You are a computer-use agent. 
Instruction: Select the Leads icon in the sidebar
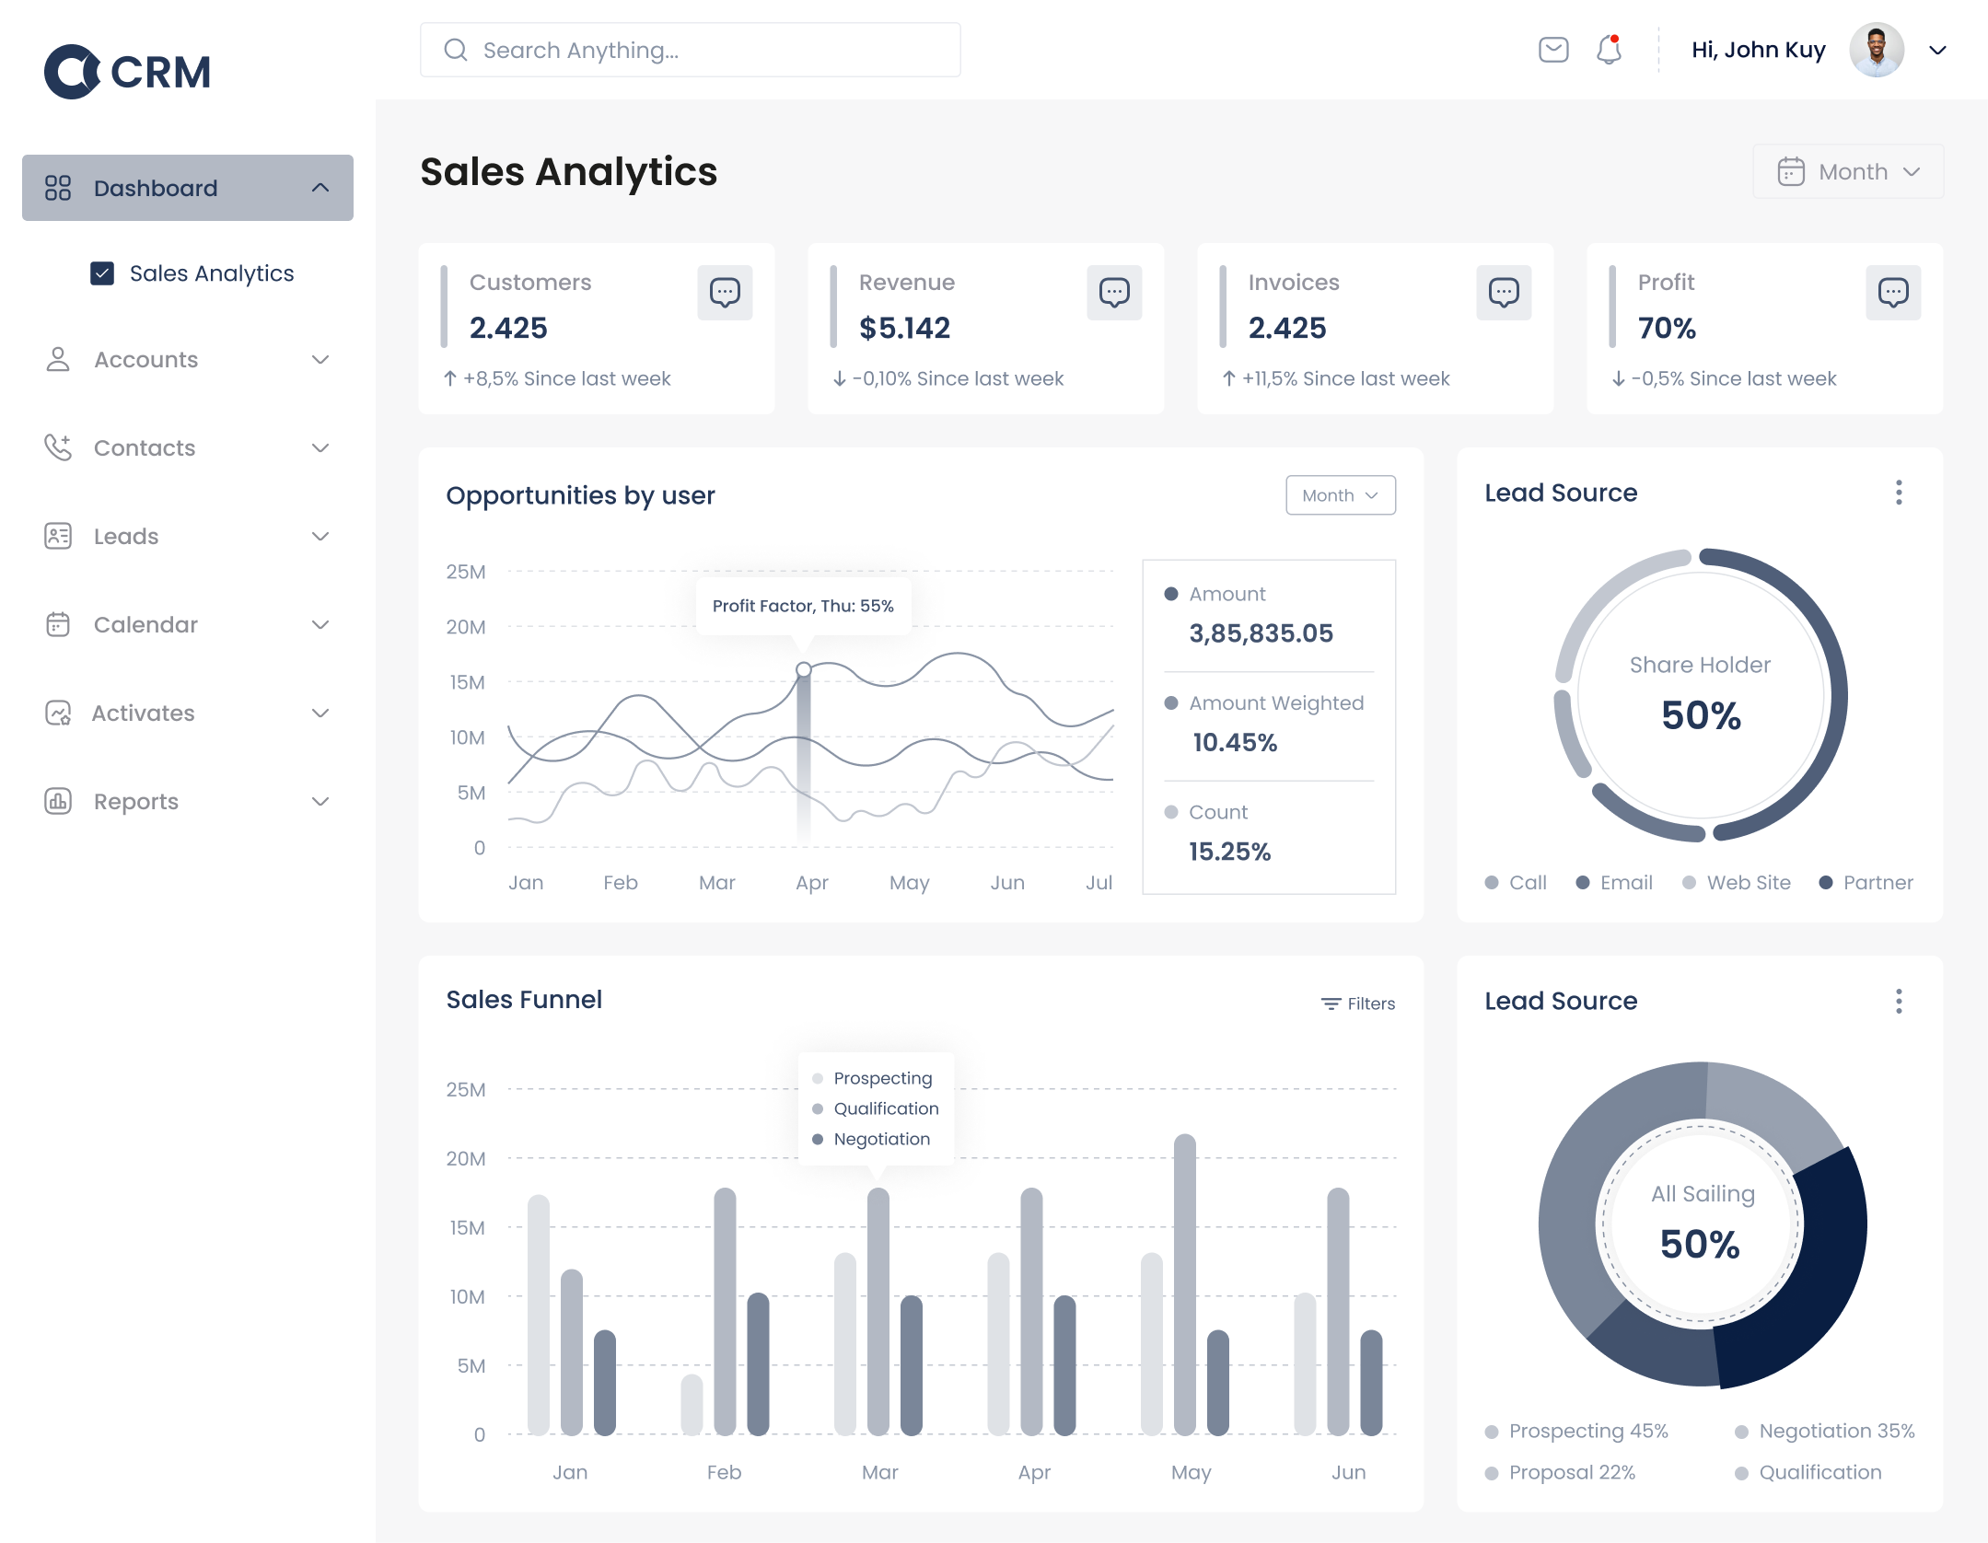tap(57, 536)
